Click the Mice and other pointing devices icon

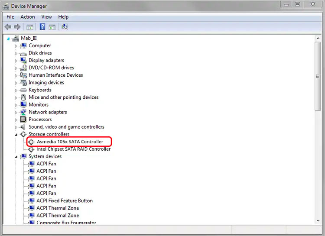23,97
